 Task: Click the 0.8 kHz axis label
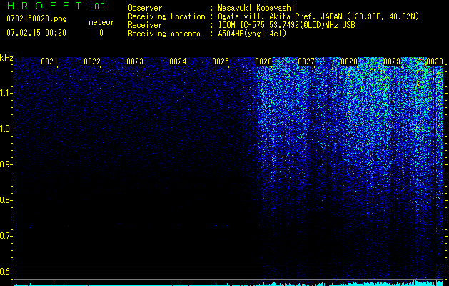coord(6,200)
